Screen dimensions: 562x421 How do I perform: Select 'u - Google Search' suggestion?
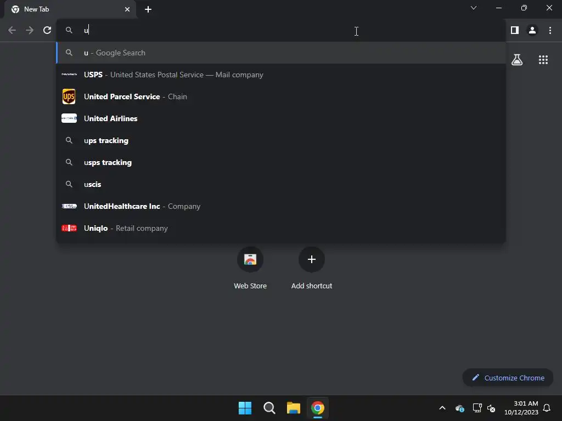click(281, 53)
